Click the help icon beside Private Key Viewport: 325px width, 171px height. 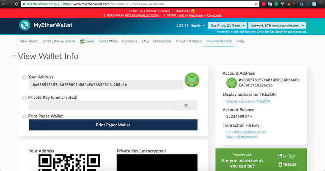[x=24, y=98]
